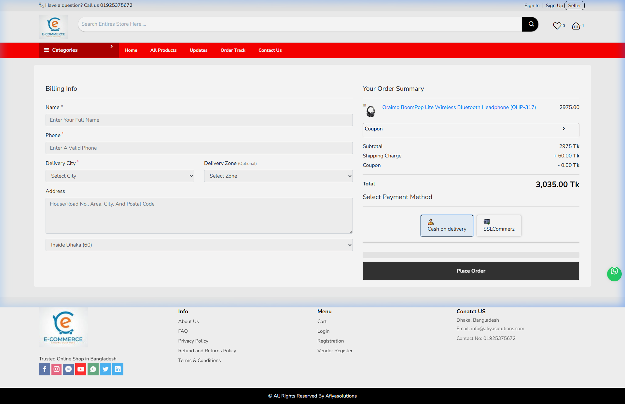The height and width of the screenshot is (404, 625).
Task: View the shopping cart icon in header
Action: [x=576, y=26]
